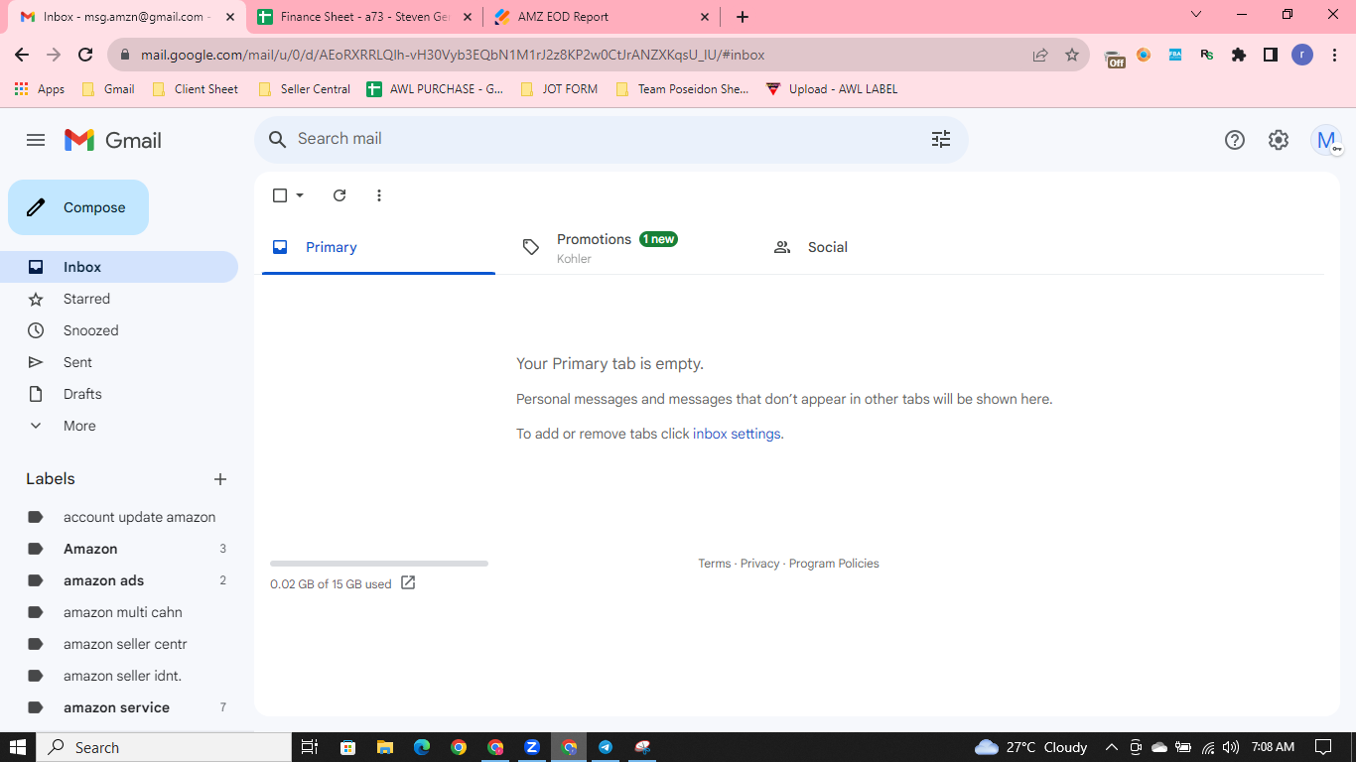The height and width of the screenshot is (762, 1356).
Task: Click the taskbar Search box
Action: (164, 747)
